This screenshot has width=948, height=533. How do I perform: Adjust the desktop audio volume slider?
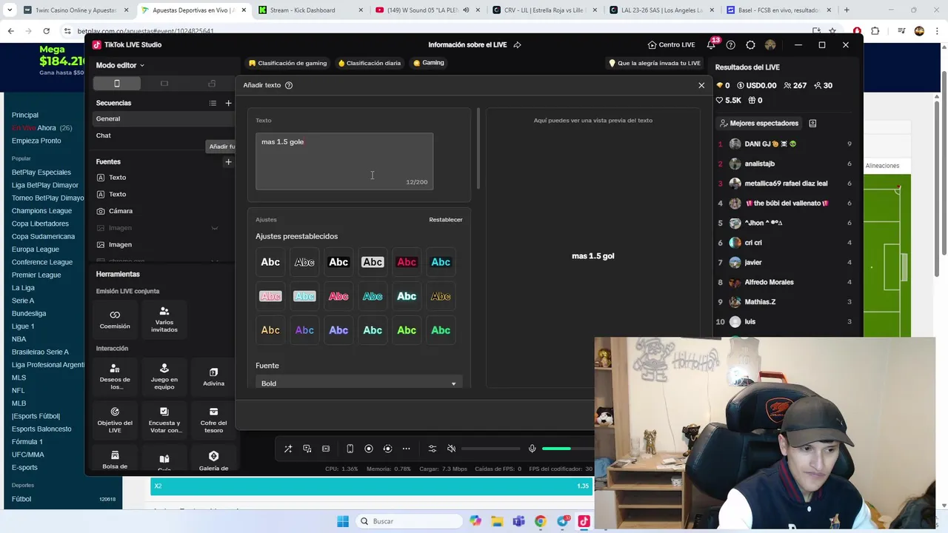(490, 449)
